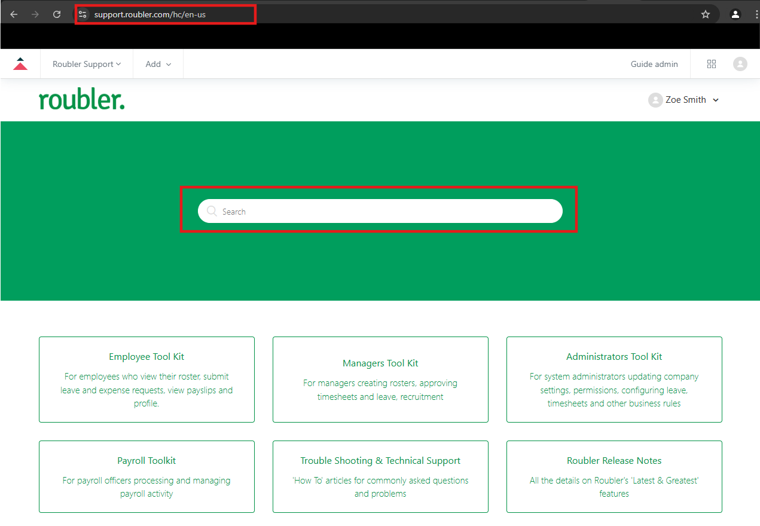Click 'For employees who view their roster' text

point(146,390)
